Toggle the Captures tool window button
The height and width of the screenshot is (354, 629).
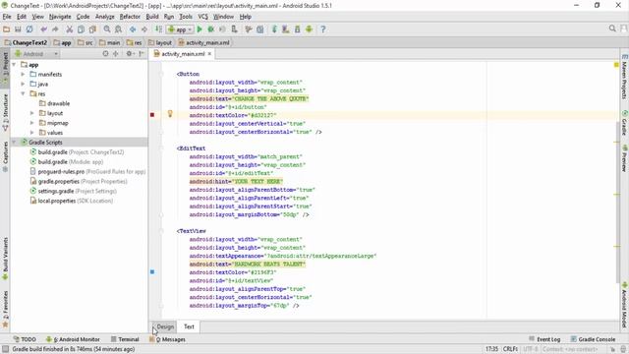pos(5,156)
